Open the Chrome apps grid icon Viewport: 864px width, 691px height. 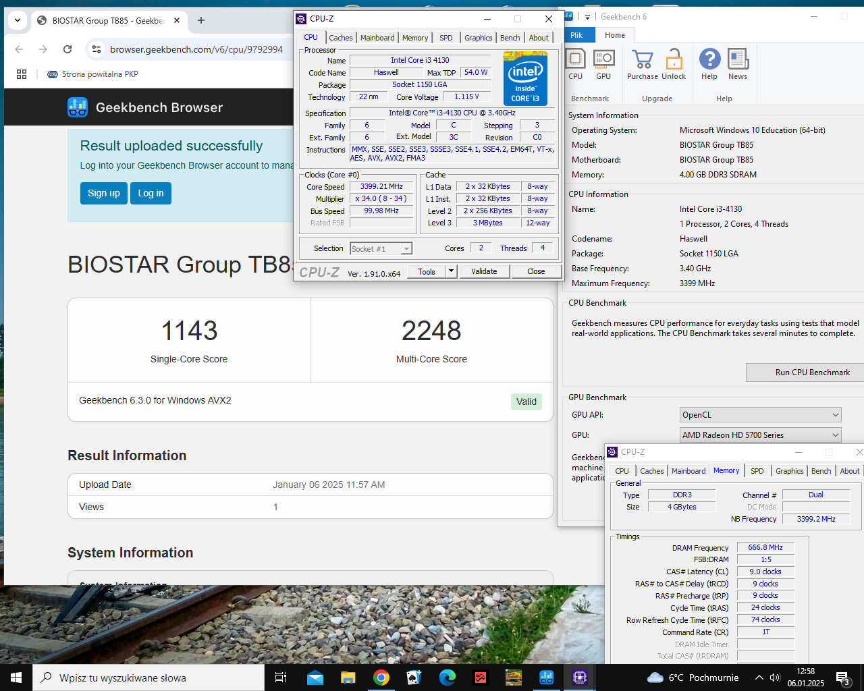pos(22,74)
